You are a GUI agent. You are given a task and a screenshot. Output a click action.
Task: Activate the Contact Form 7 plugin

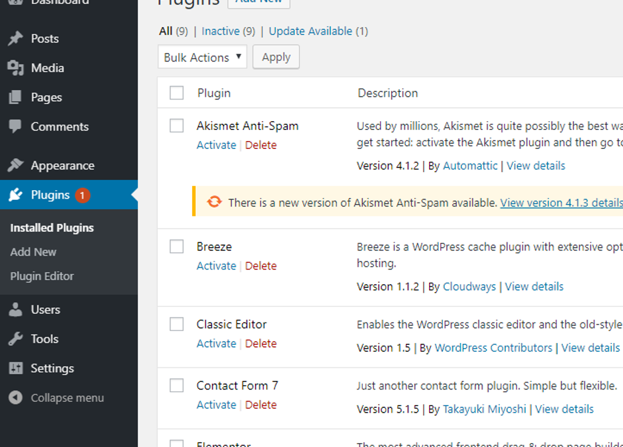click(216, 405)
